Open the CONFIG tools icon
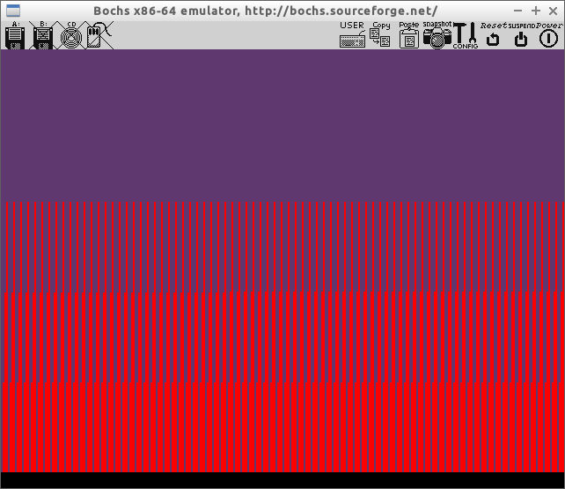 [466, 35]
